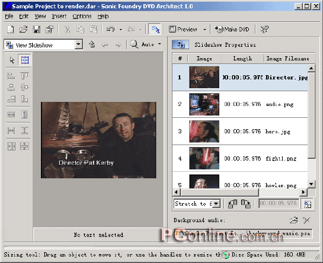The width and height of the screenshot is (323, 263).
Task: Select the Sizing tool
Action: point(24,60)
